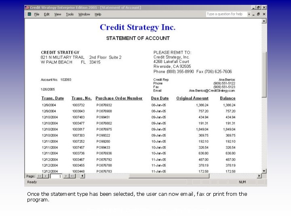Viewport: 291px width, 218px height.
Task: Open the File menu
Action: click(x=36, y=14)
